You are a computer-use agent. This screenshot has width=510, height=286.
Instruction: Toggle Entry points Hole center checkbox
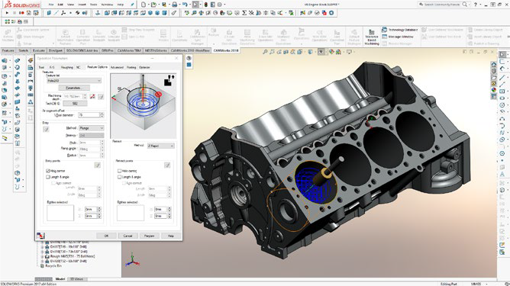pos(48,171)
